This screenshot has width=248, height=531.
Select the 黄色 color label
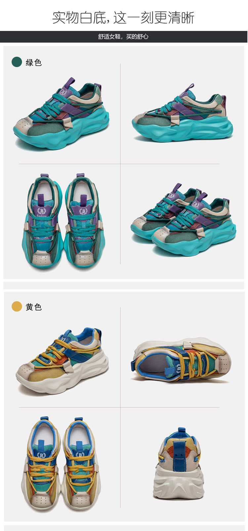[x=34, y=307]
